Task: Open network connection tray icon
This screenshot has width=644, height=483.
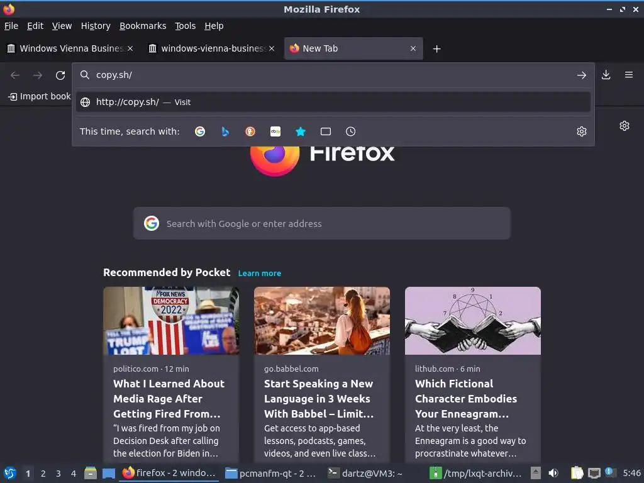Action: tap(594, 474)
